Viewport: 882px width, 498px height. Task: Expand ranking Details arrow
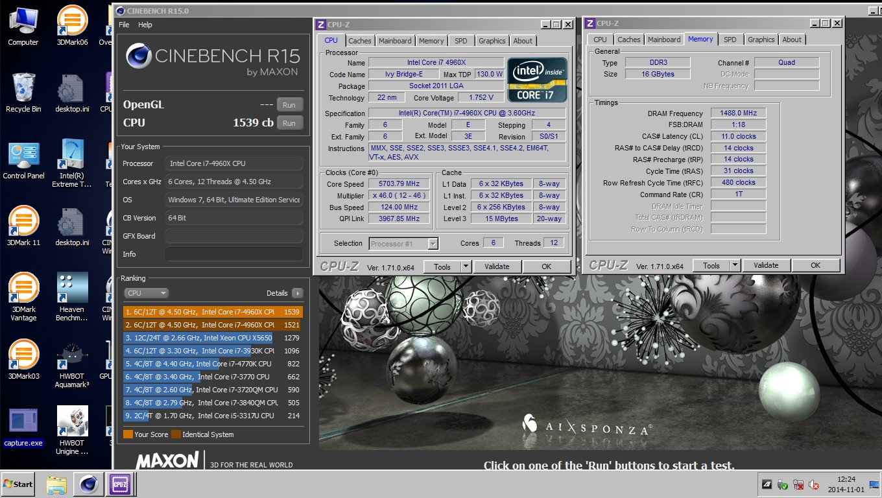[298, 293]
